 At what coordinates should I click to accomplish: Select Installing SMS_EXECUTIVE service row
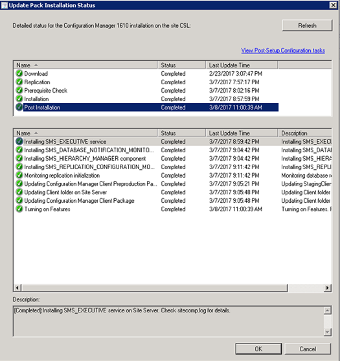[x=172, y=141]
